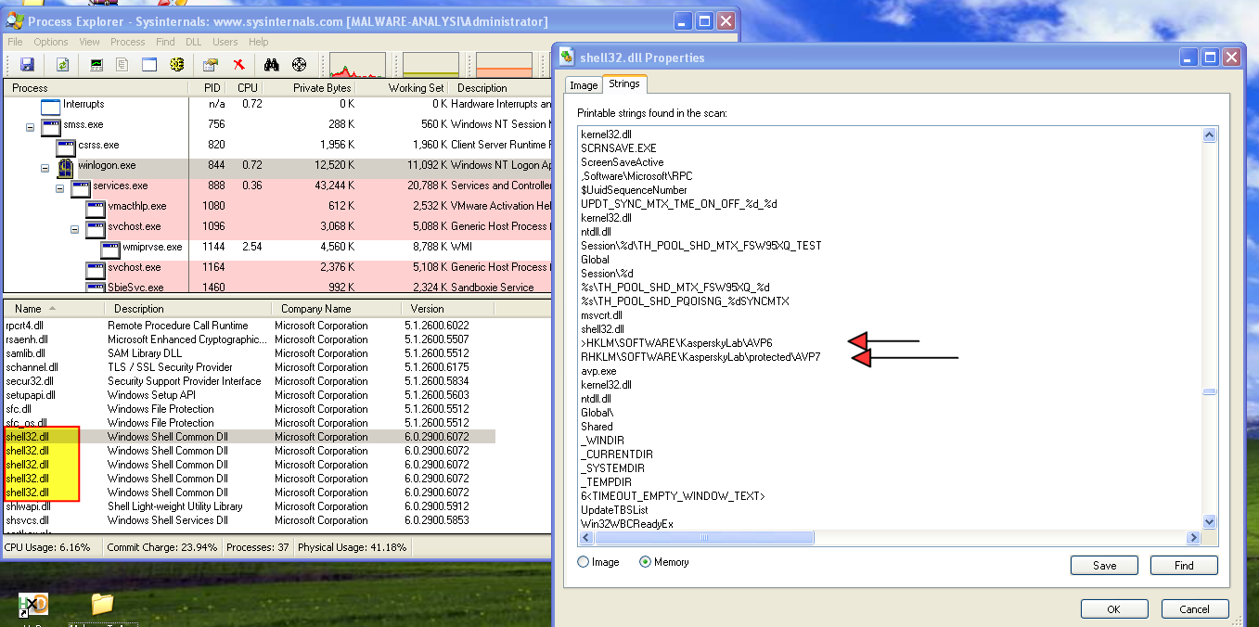Select the crosshair Find Window's Process icon
The image size is (1259, 627).
pyautogui.click(x=299, y=64)
